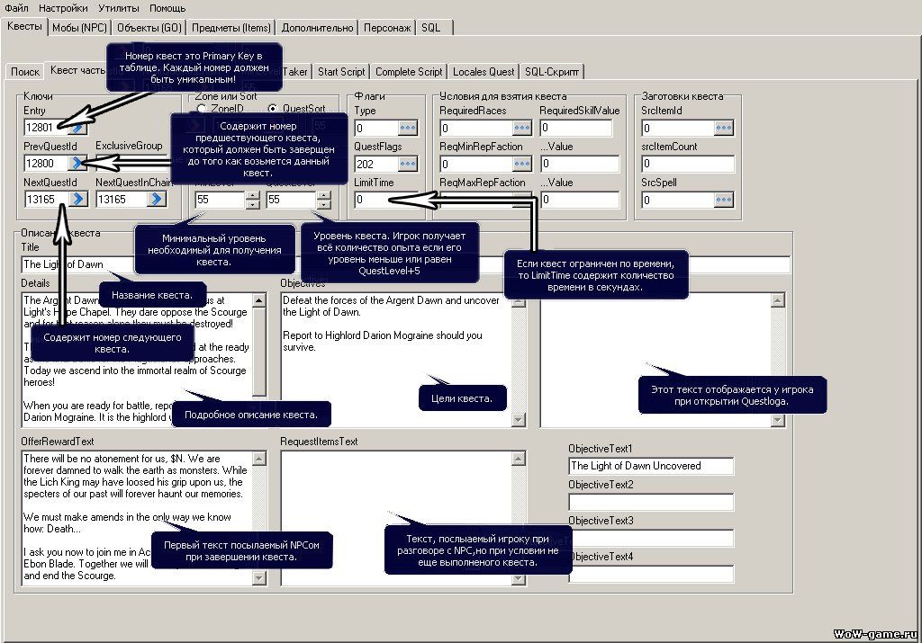Open the Файл menu
The height and width of the screenshot is (643, 922).
click(x=16, y=8)
